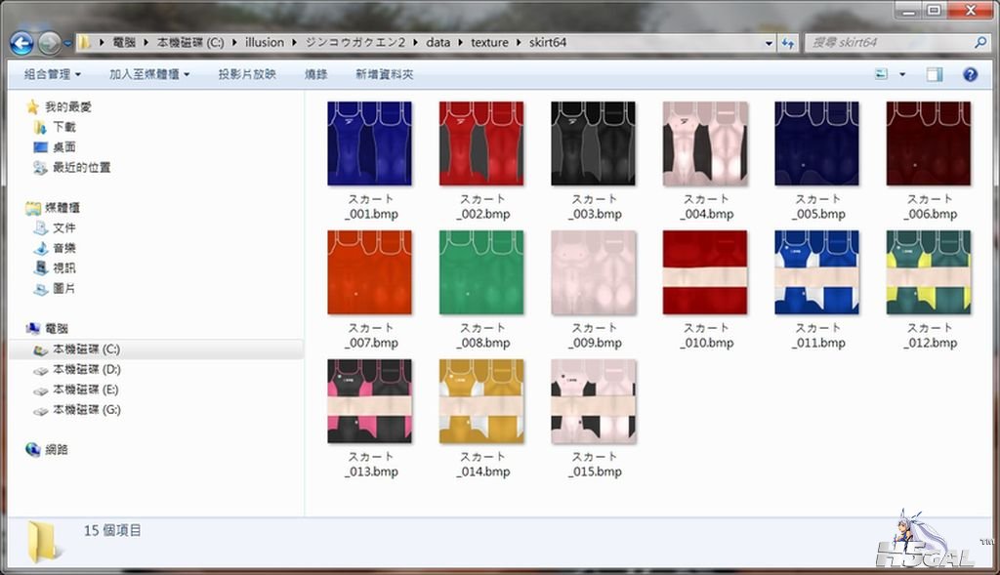
Task: Go to texture folder in address breadcrumb
Action: [489, 43]
